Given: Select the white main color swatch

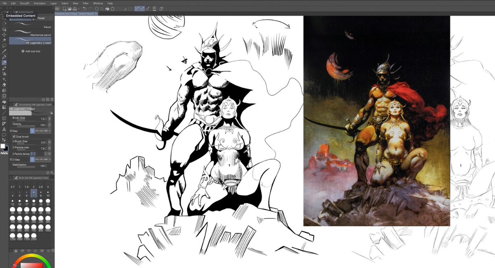Looking at the screenshot, I should click(3, 146).
